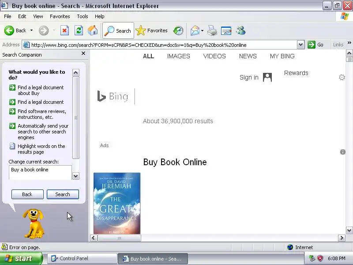
Task: Click the Stop page loading icon
Action: [64, 30]
